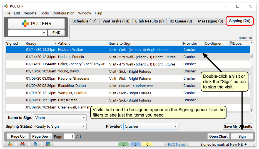Click the Signed column header
Viewport: 259px width, 149px height.
coord(15,43)
